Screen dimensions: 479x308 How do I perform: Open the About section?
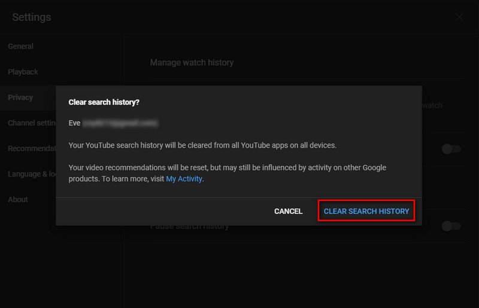(18, 200)
